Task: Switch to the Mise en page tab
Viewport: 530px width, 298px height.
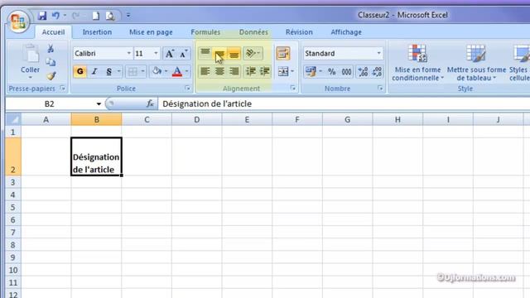Action: (x=151, y=32)
